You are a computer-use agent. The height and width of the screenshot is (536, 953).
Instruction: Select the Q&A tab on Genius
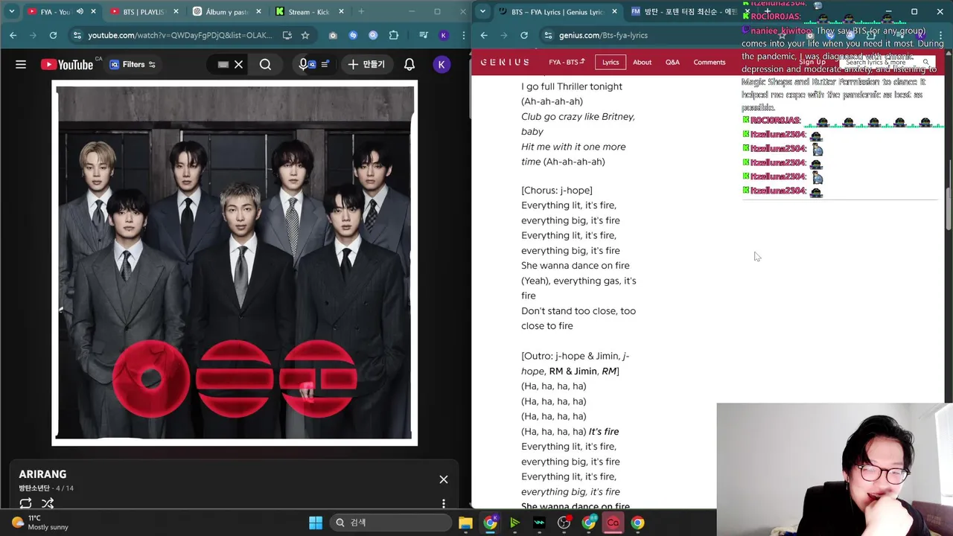(672, 63)
